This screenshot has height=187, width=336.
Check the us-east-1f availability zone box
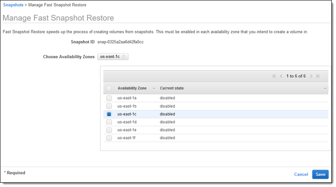coord(109,138)
